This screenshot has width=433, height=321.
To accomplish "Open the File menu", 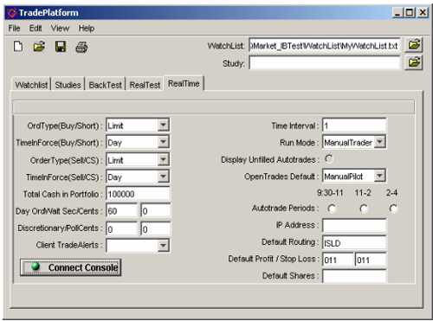I will click(14, 29).
